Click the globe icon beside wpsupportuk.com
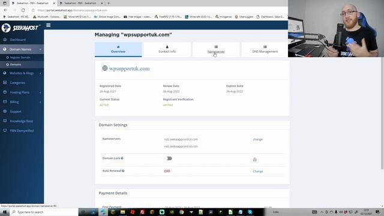 point(105,68)
